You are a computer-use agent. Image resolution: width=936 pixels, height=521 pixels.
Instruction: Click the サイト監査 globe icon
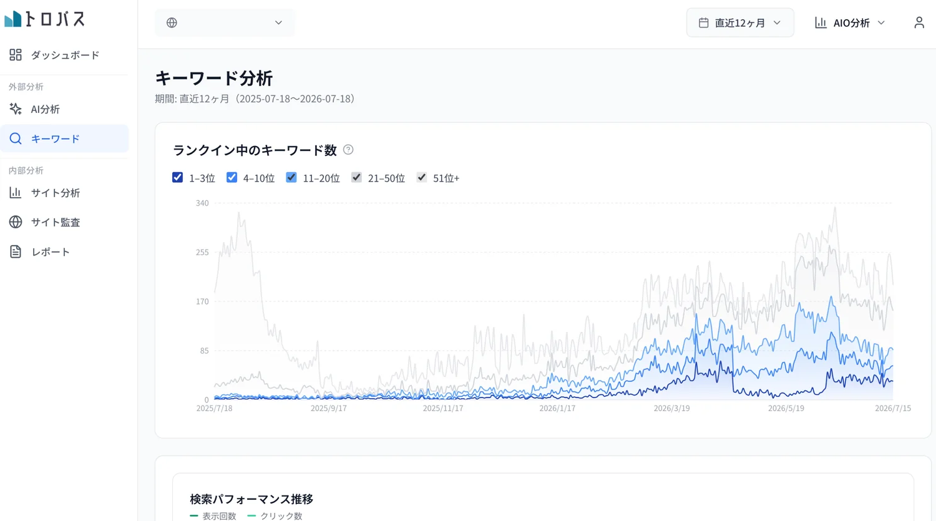pyautogui.click(x=16, y=222)
